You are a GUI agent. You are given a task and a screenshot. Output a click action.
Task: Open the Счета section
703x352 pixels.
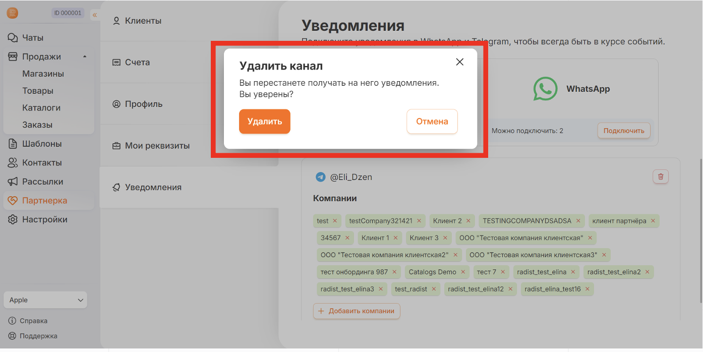click(x=137, y=63)
